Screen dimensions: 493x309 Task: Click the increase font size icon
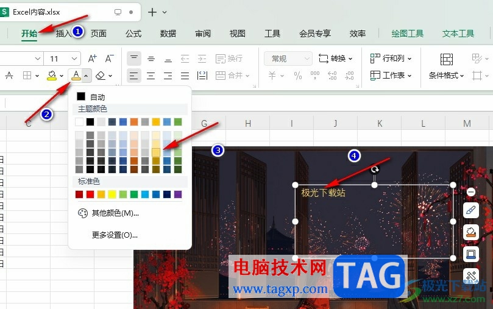coord(92,59)
